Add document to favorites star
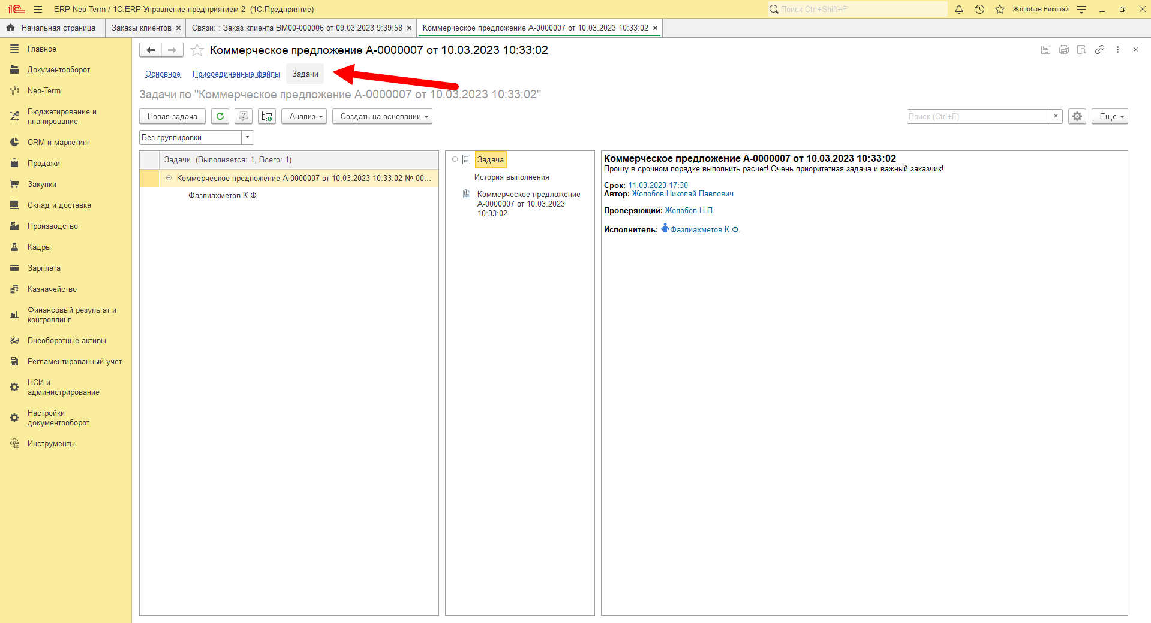Image resolution: width=1151 pixels, height=623 pixels. [197, 50]
